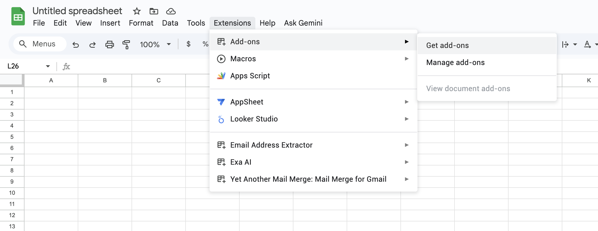This screenshot has width=598, height=231.
Task: Click the Menus search field
Action: [x=40, y=44]
